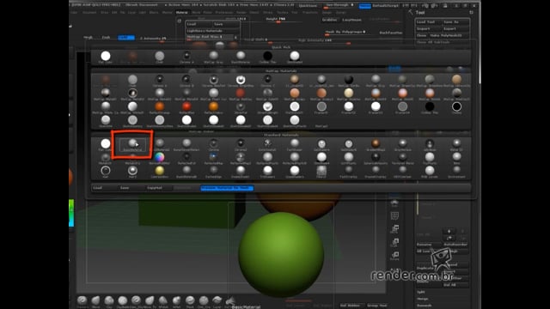Pick the Hair ring material in Standard Materials
The height and width of the screenshot is (309, 550).
105,172
